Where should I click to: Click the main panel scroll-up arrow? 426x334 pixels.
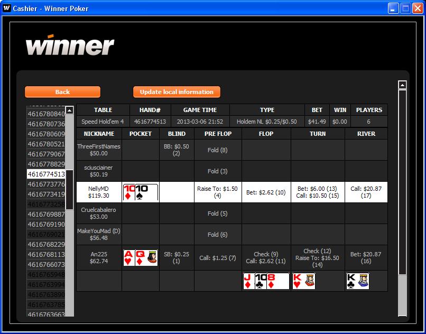[x=402, y=85]
